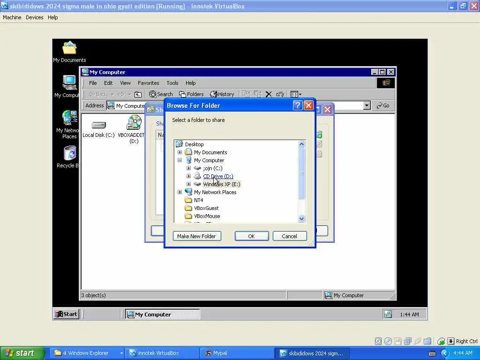The image size is (480, 360).
Task: Click the folder tree scroll down arrow
Action: tap(301, 218)
